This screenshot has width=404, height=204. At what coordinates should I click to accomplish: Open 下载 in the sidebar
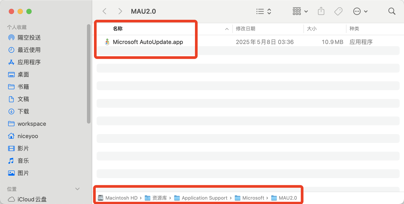23,112
